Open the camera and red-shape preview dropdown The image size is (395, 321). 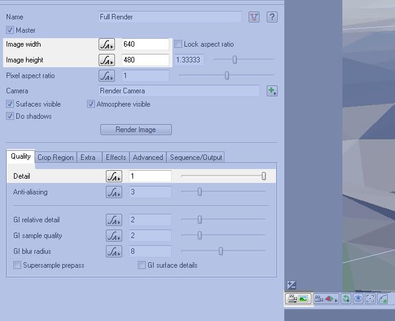(326, 299)
